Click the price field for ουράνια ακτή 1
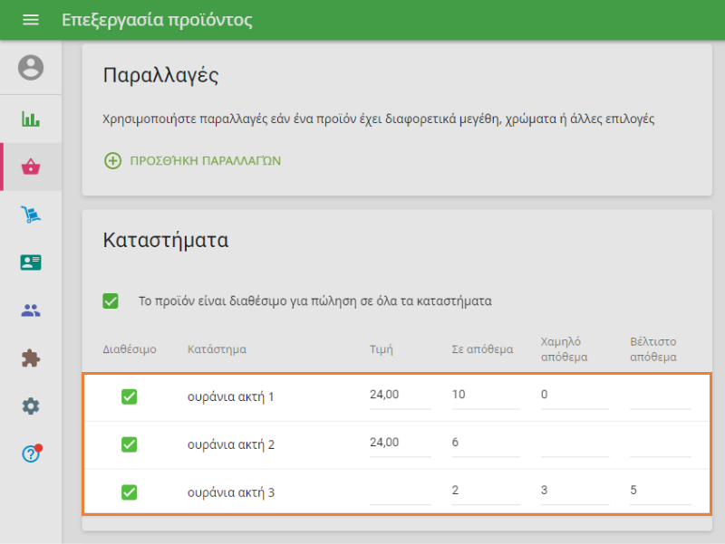Viewport: 725px width, 544px height. pos(400,396)
